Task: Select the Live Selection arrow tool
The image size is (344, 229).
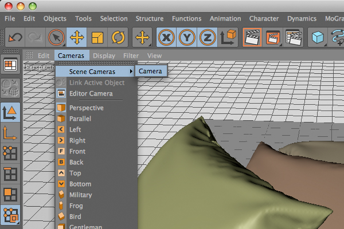Action: pos(56,37)
